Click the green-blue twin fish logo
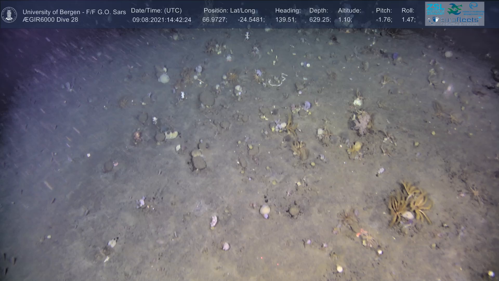Screen dimensions: 499x281 click(455, 9)
